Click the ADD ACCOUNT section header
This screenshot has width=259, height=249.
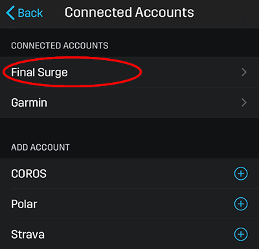point(40,147)
